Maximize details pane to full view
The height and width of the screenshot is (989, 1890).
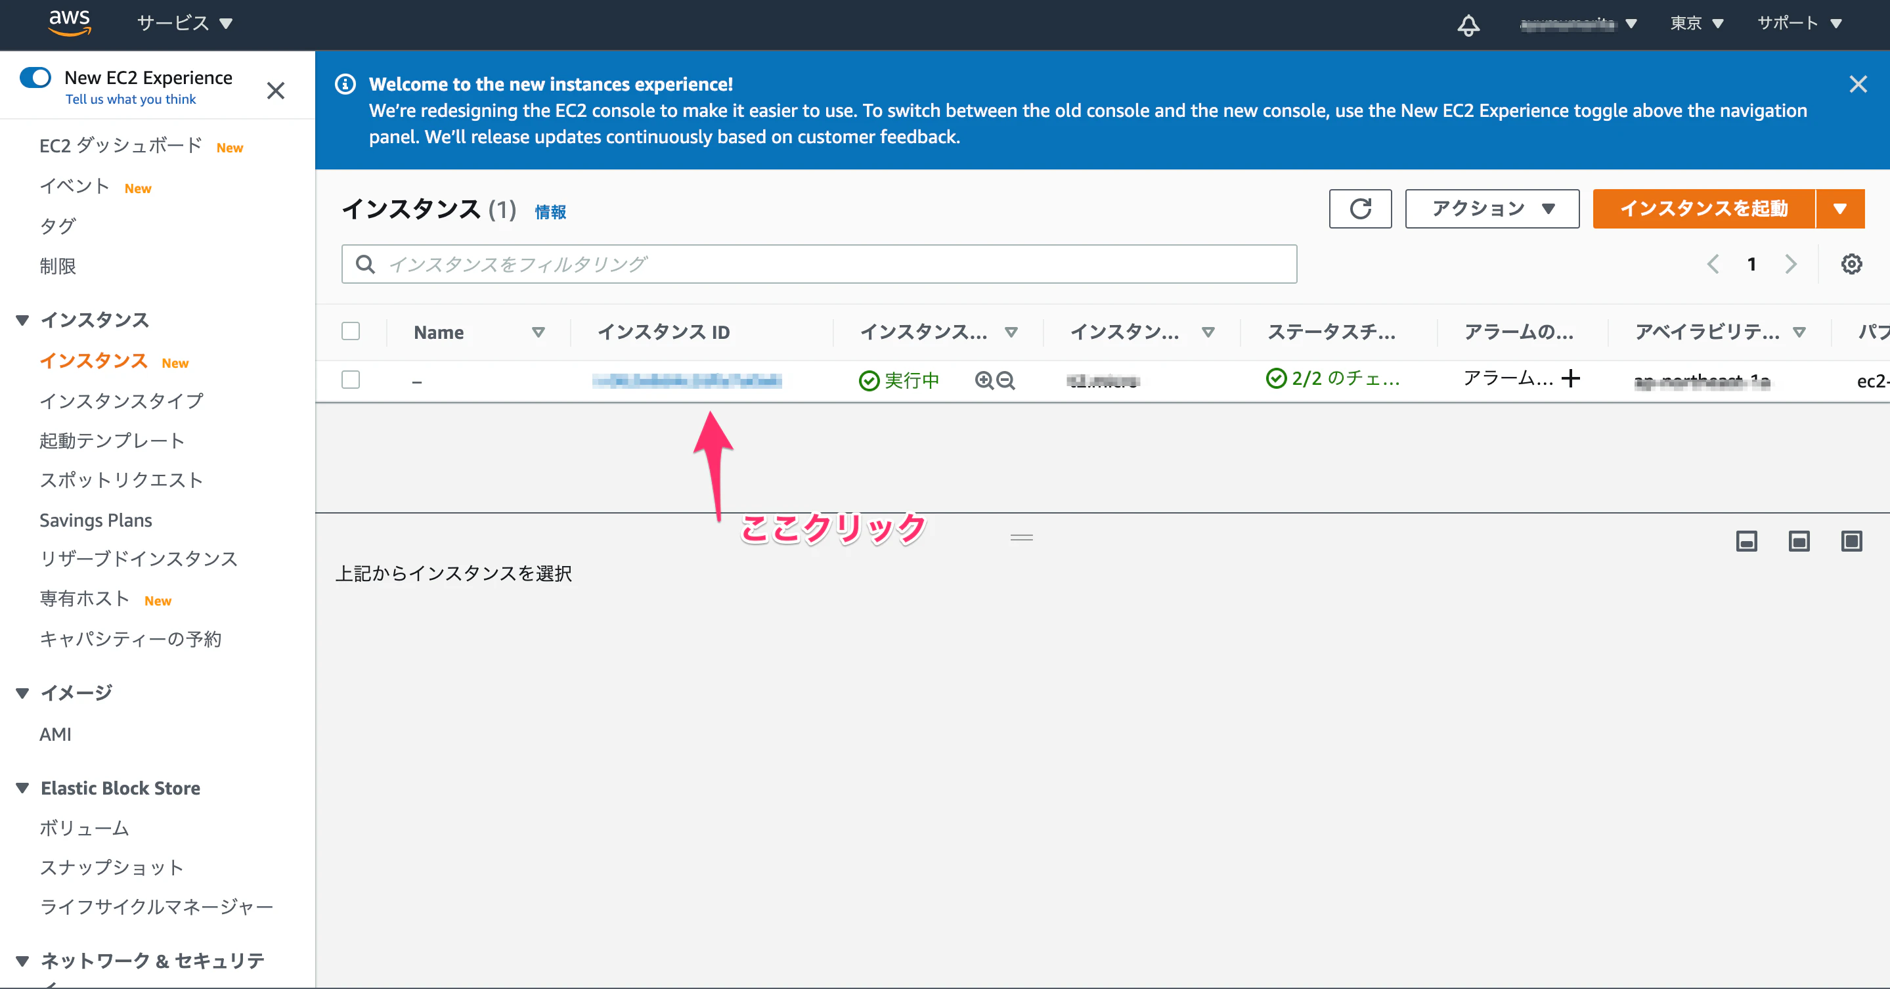[x=1851, y=542]
